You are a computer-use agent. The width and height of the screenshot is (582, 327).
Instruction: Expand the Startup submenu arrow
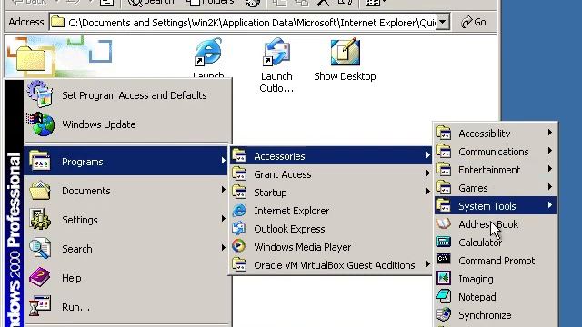pyautogui.click(x=428, y=192)
